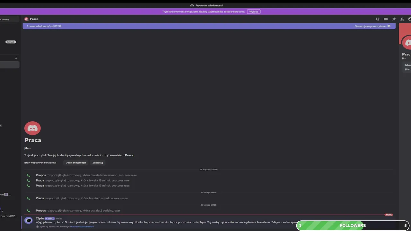
Task: Click phone icon of the 18-minute call
Action: point(28,180)
